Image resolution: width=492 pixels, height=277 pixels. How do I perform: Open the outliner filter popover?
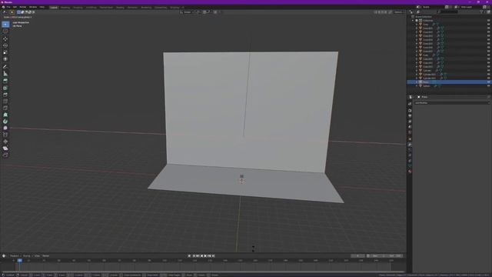click(482, 12)
